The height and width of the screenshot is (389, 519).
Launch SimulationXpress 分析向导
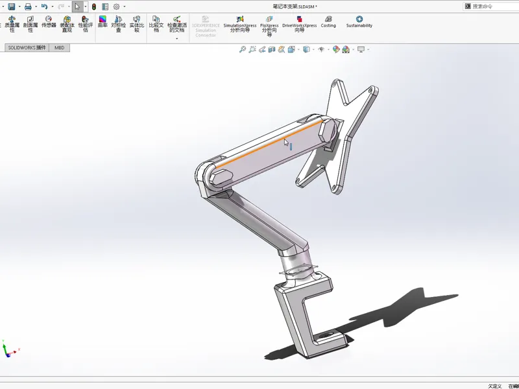(x=240, y=24)
